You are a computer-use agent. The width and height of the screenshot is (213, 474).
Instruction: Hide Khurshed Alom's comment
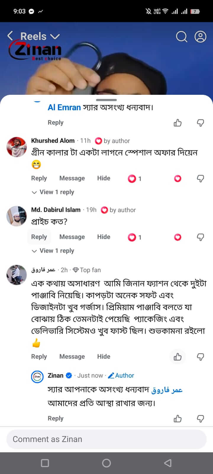[x=104, y=178]
